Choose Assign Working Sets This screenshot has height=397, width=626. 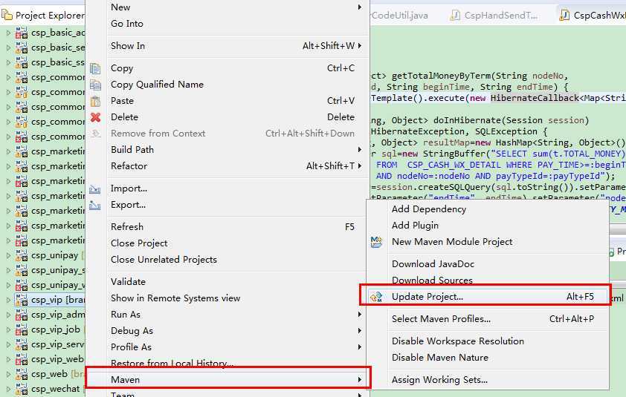(488, 380)
